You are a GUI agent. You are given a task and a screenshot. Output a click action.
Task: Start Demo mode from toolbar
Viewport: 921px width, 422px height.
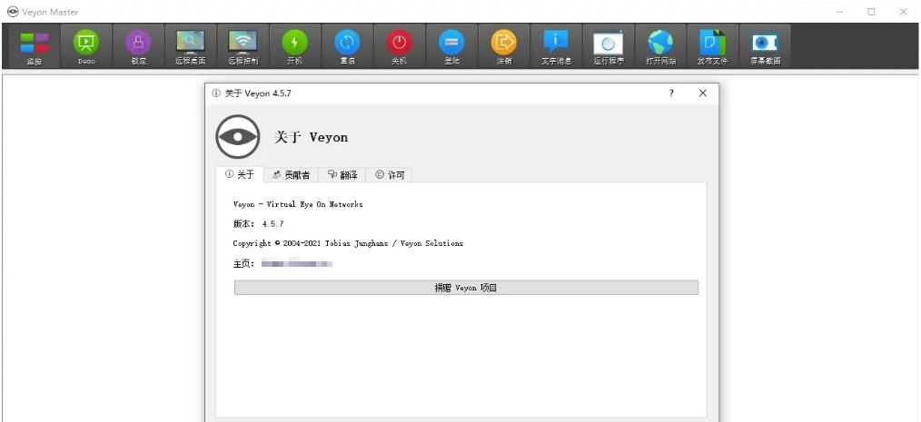(86, 46)
